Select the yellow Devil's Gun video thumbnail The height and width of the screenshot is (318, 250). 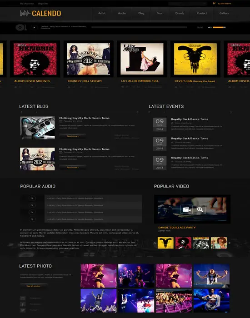pyautogui.click(x=165, y=243)
